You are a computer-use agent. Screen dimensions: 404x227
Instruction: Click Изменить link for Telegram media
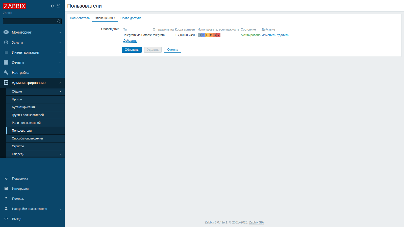268,35
